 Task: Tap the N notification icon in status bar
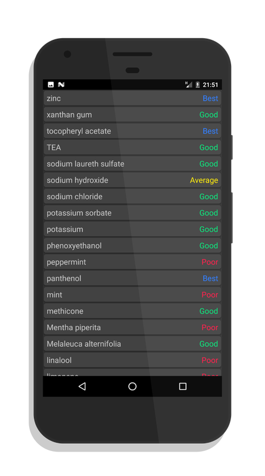61,84
